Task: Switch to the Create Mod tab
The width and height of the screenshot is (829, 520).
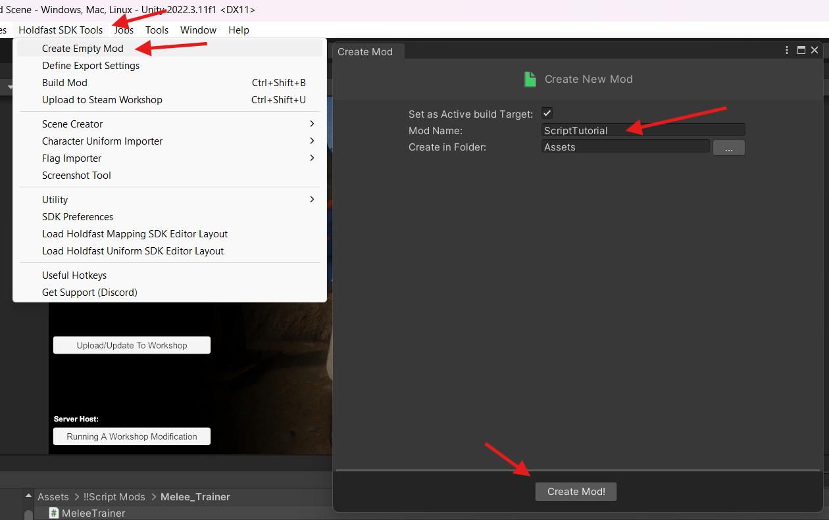Action: click(365, 52)
